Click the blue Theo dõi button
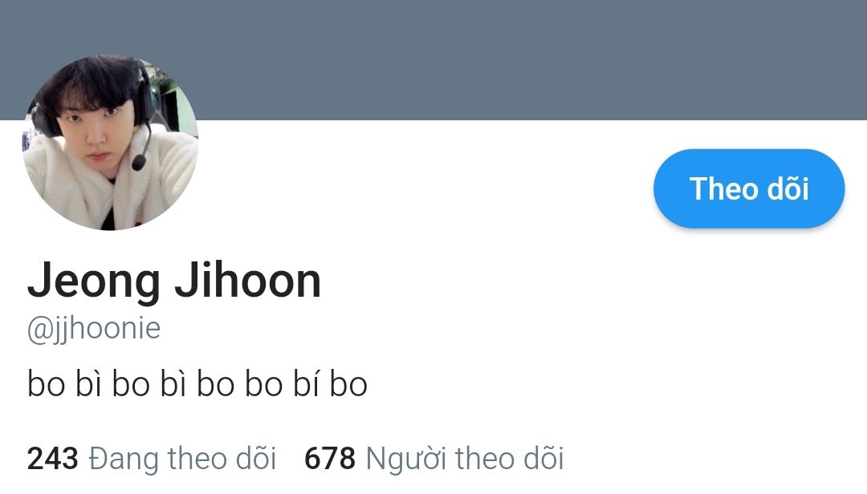 pos(749,188)
